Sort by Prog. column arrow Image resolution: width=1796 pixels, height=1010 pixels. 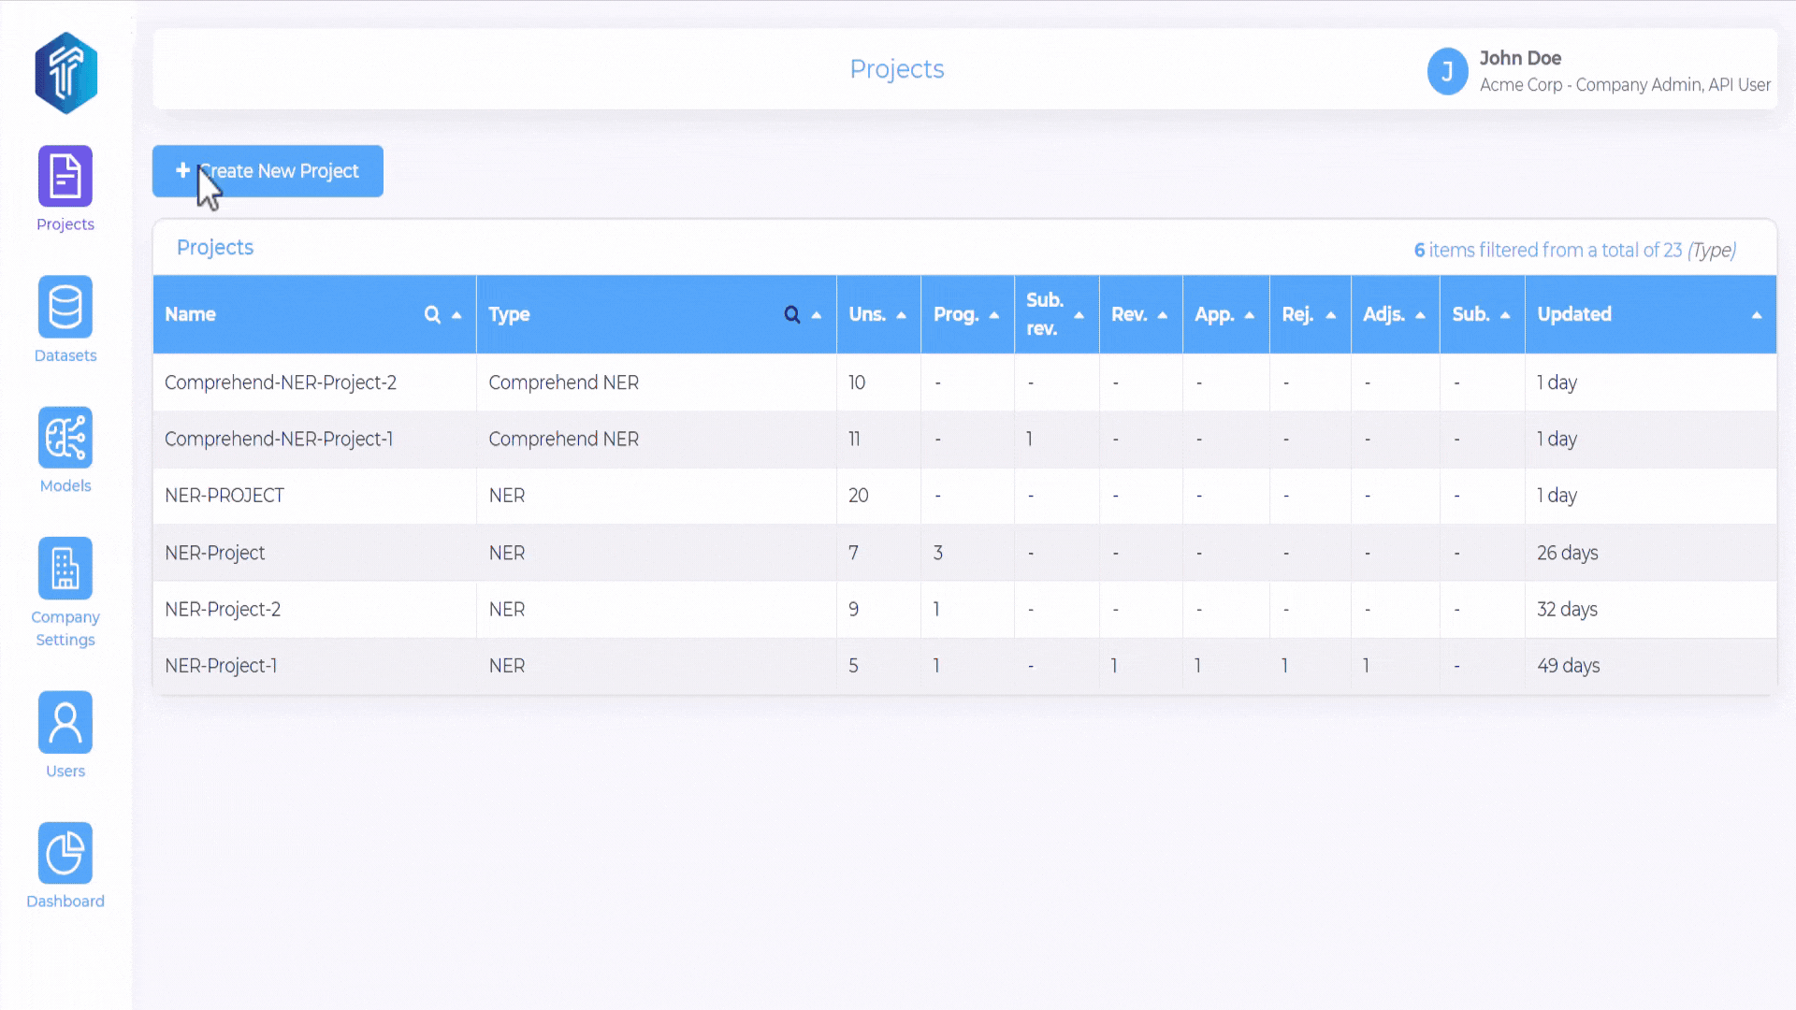click(x=994, y=315)
